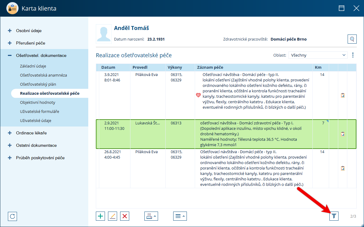Open Uživatelské údaje item

[35, 120]
